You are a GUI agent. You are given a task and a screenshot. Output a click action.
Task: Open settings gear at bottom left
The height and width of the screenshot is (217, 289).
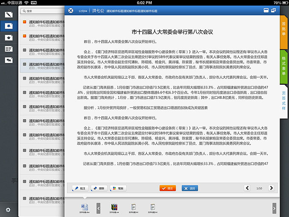tap(8, 209)
